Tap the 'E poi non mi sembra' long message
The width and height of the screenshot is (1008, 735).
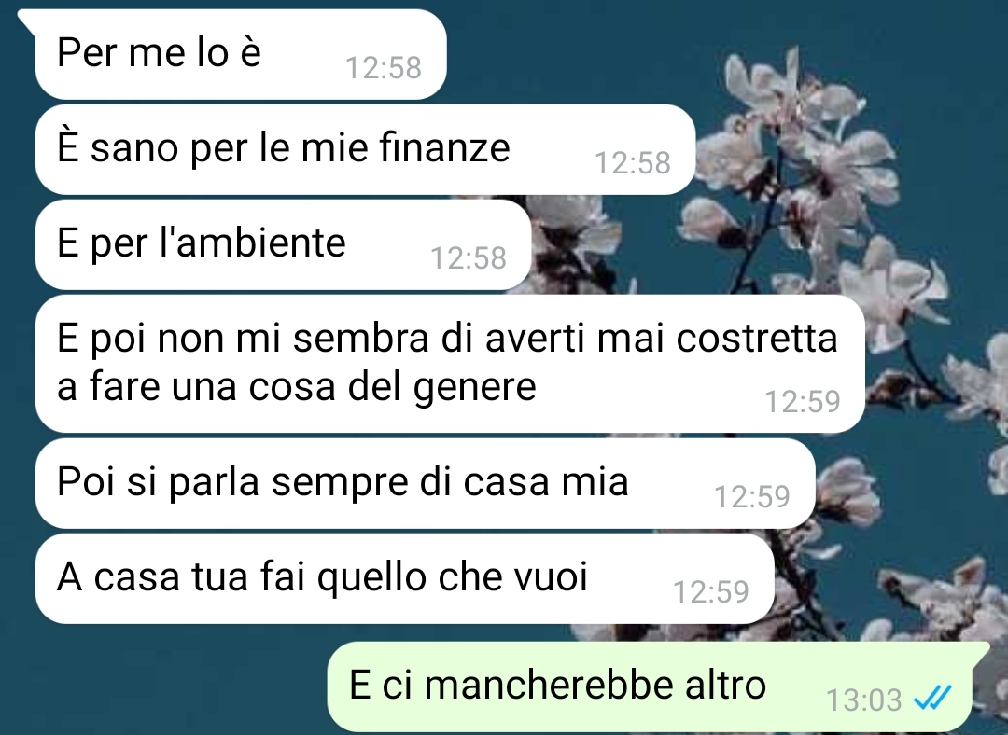click(x=450, y=364)
